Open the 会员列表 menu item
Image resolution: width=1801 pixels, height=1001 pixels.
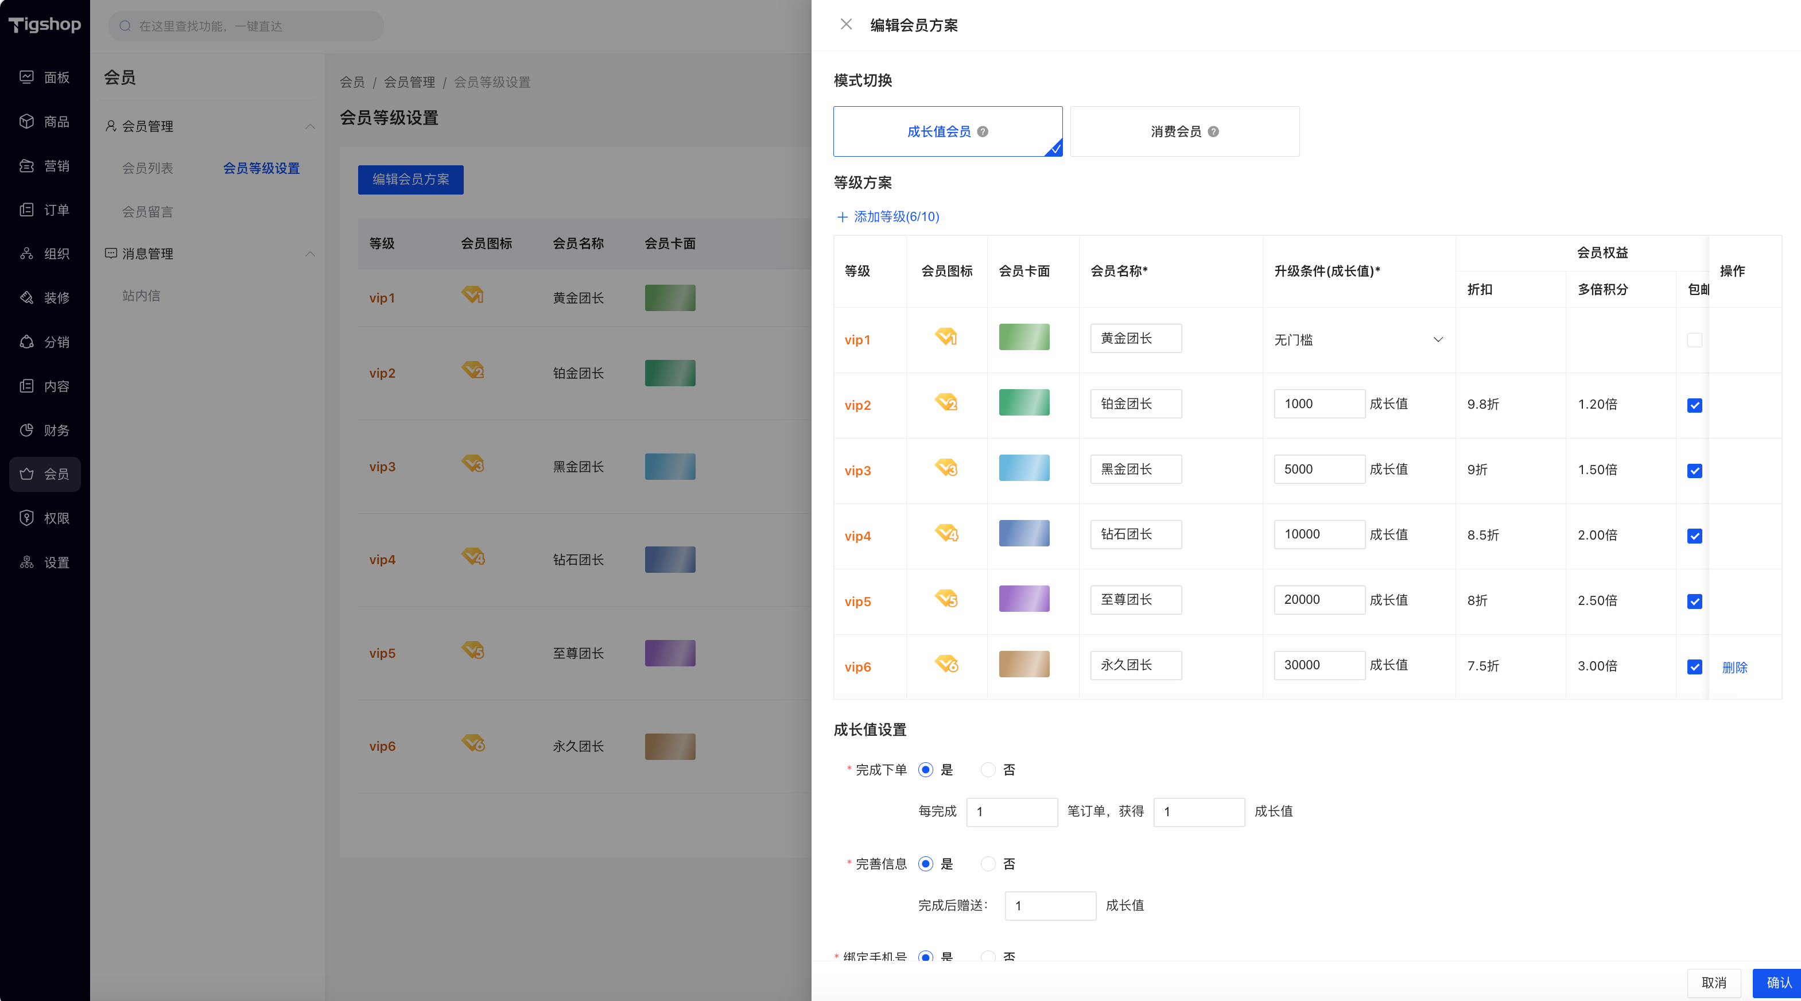tap(148, 169)
